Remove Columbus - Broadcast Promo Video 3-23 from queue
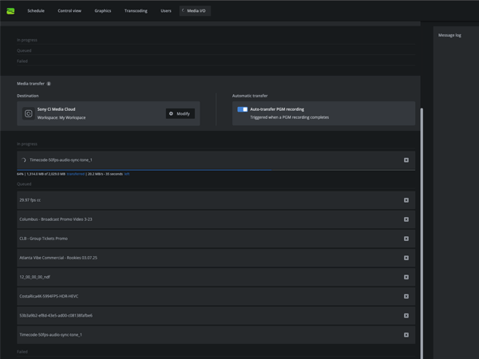This screenshot has width=479, height=359. click(x=406, y=219)
